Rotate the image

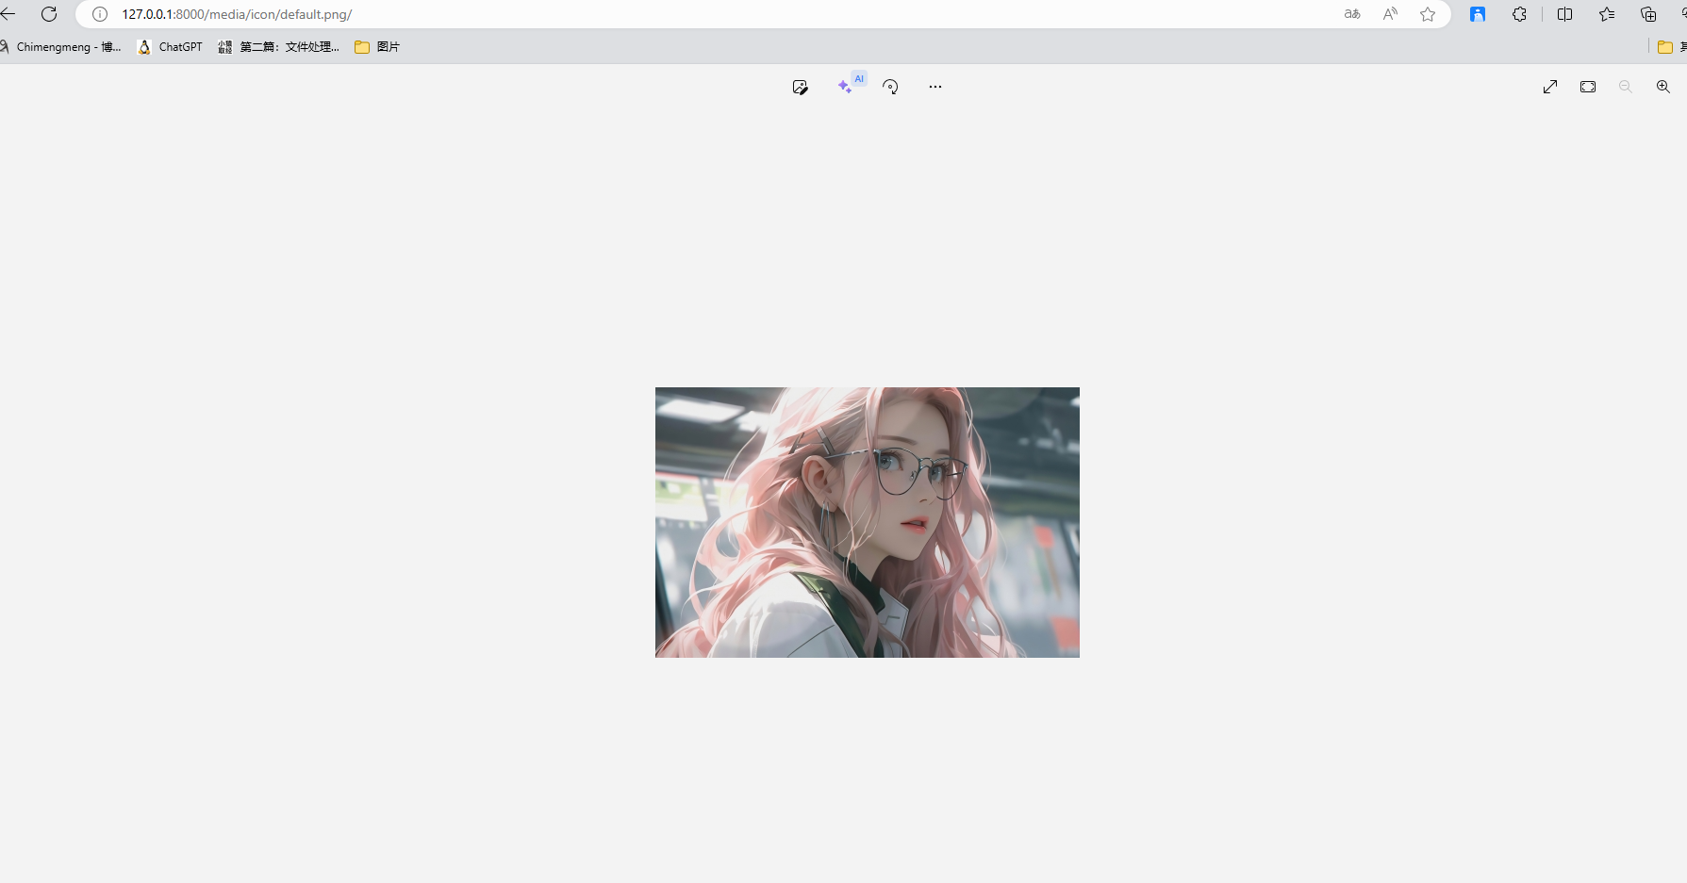pos(890,87)
